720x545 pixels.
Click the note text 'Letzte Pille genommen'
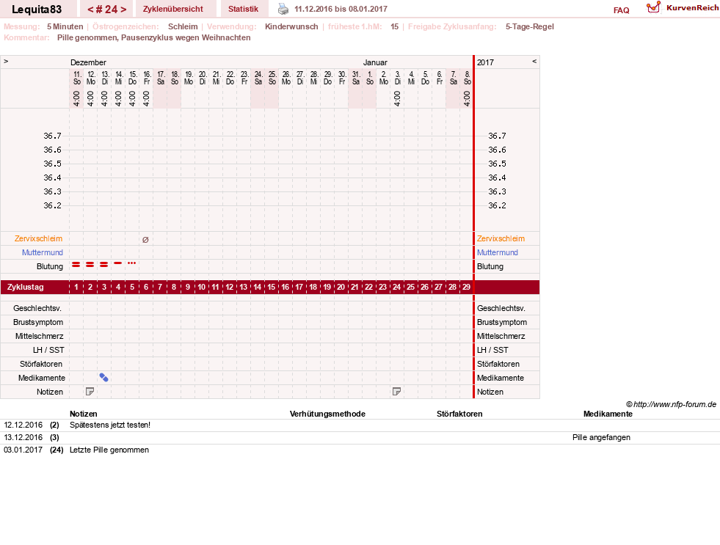point(109,450)
